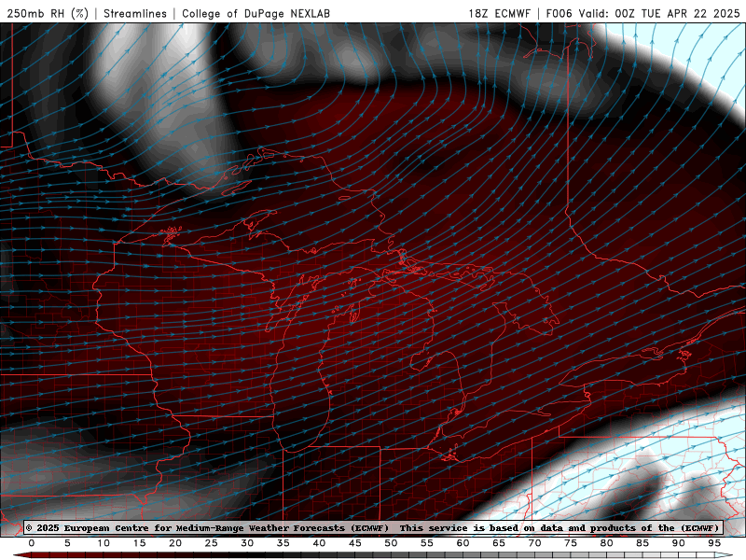Click the "5" value on the color scale

click(x=67, y=543)
